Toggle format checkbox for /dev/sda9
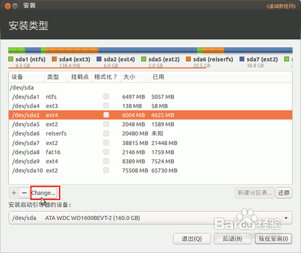 click(x=106, y=161)
